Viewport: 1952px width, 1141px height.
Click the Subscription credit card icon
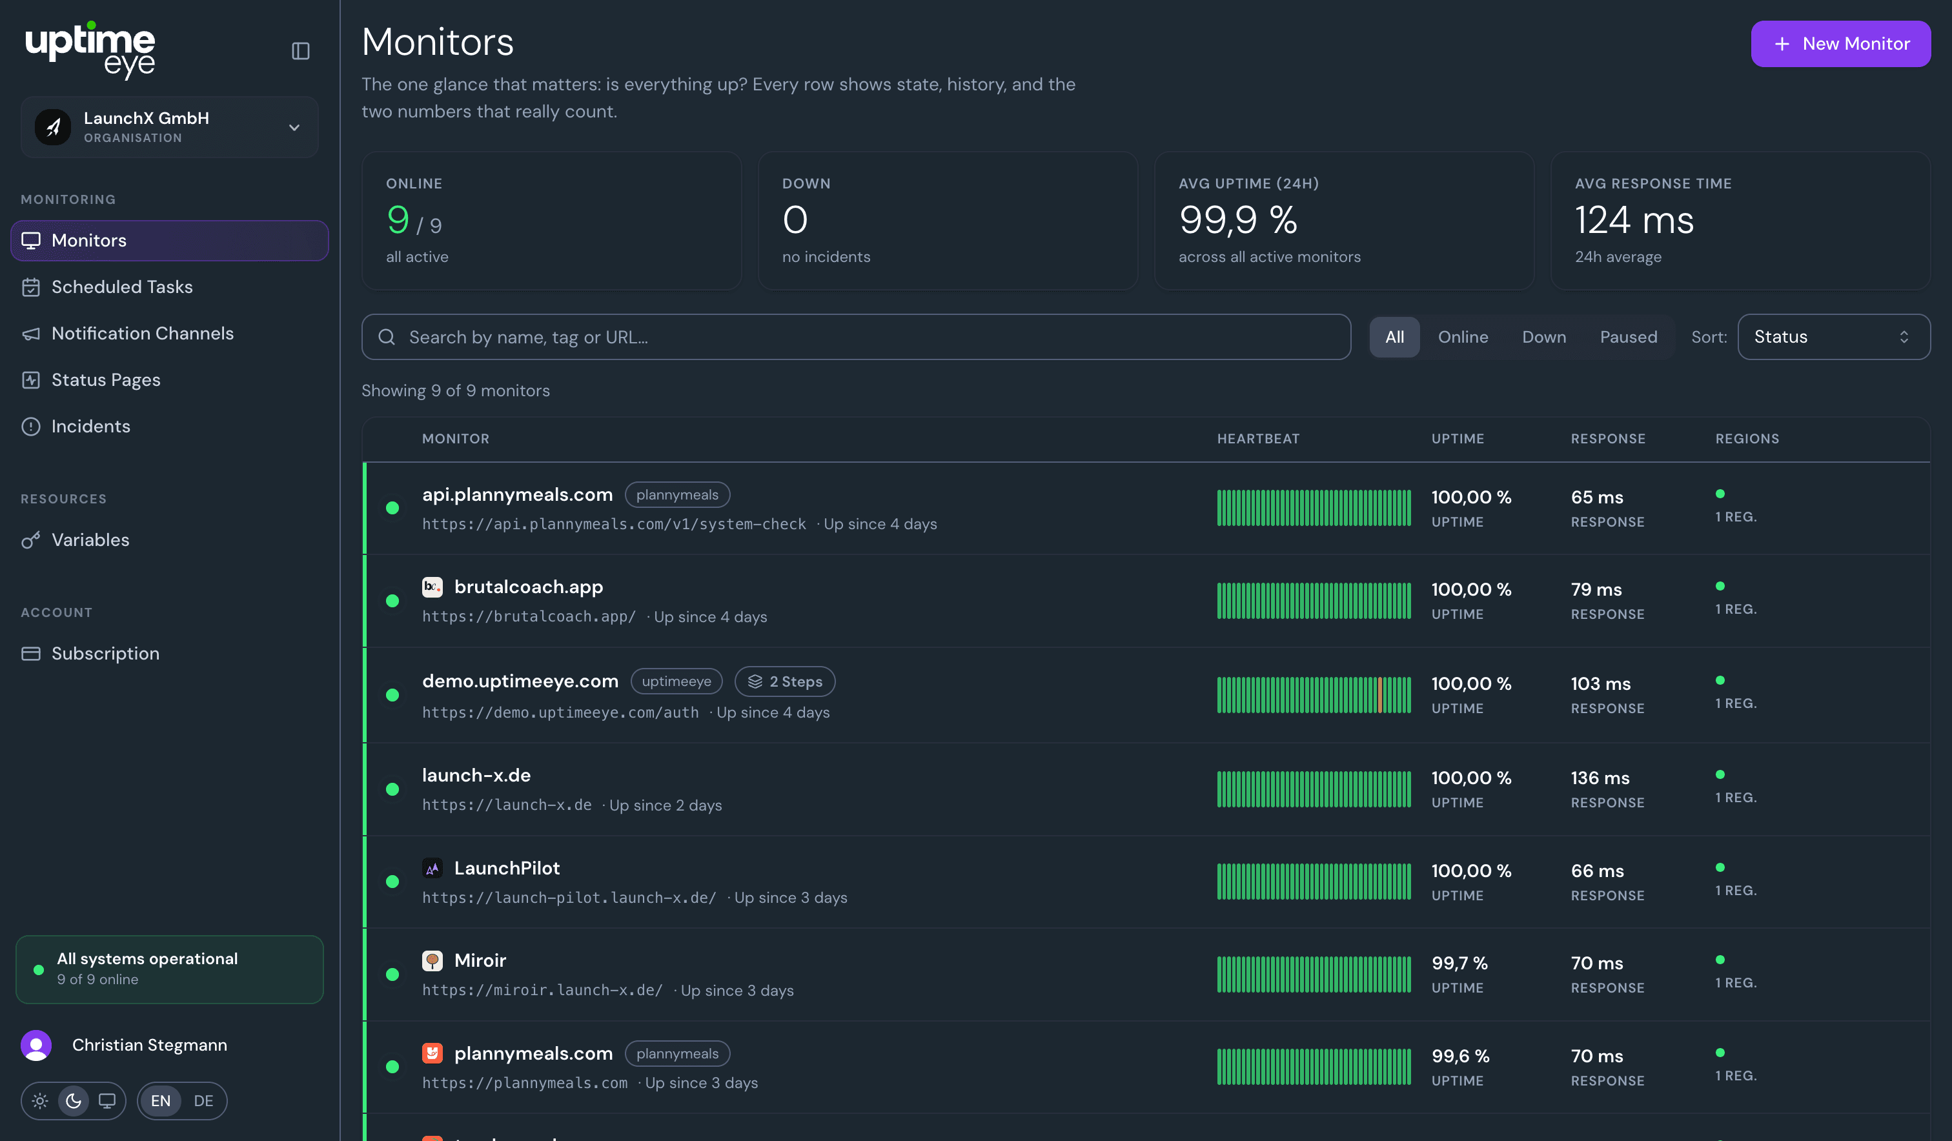point(31,654)
